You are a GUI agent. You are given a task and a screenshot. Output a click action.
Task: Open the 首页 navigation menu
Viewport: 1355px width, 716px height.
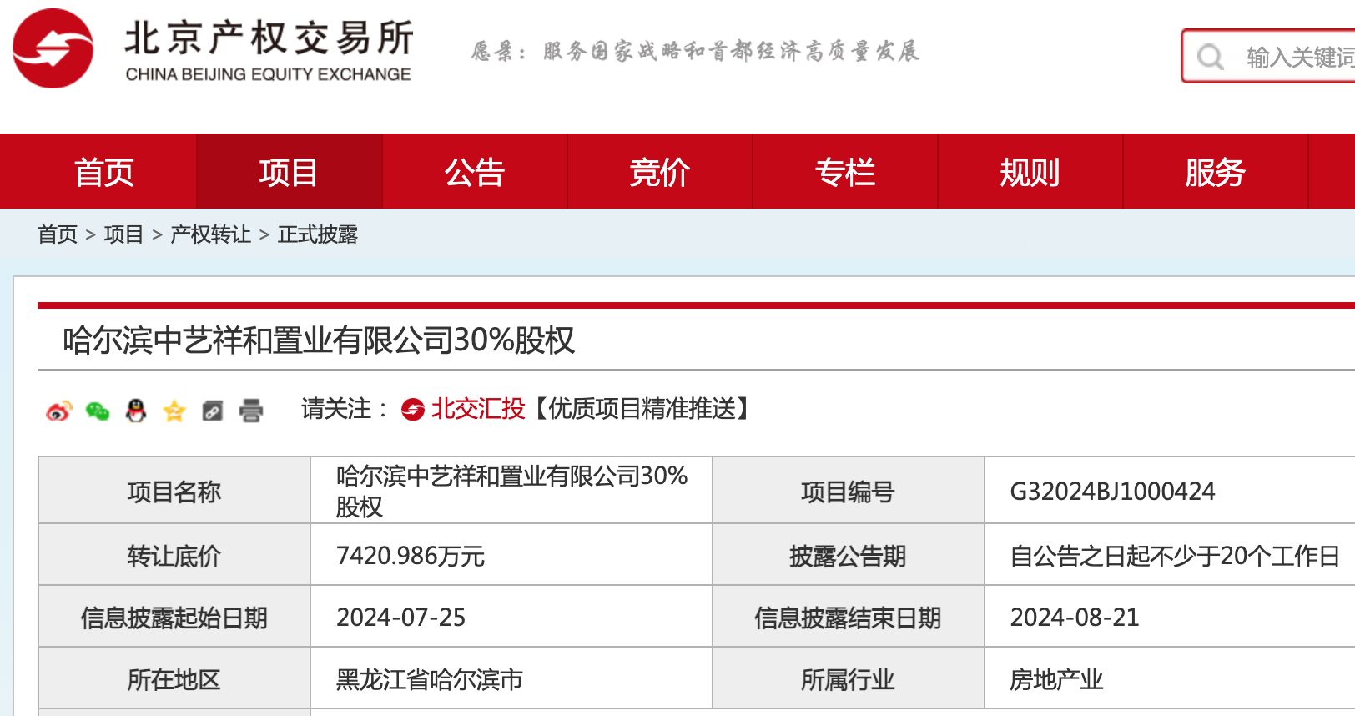(103, 172)
